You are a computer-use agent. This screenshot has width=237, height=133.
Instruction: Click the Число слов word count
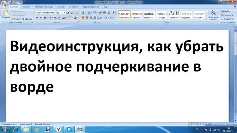(26, 124)
